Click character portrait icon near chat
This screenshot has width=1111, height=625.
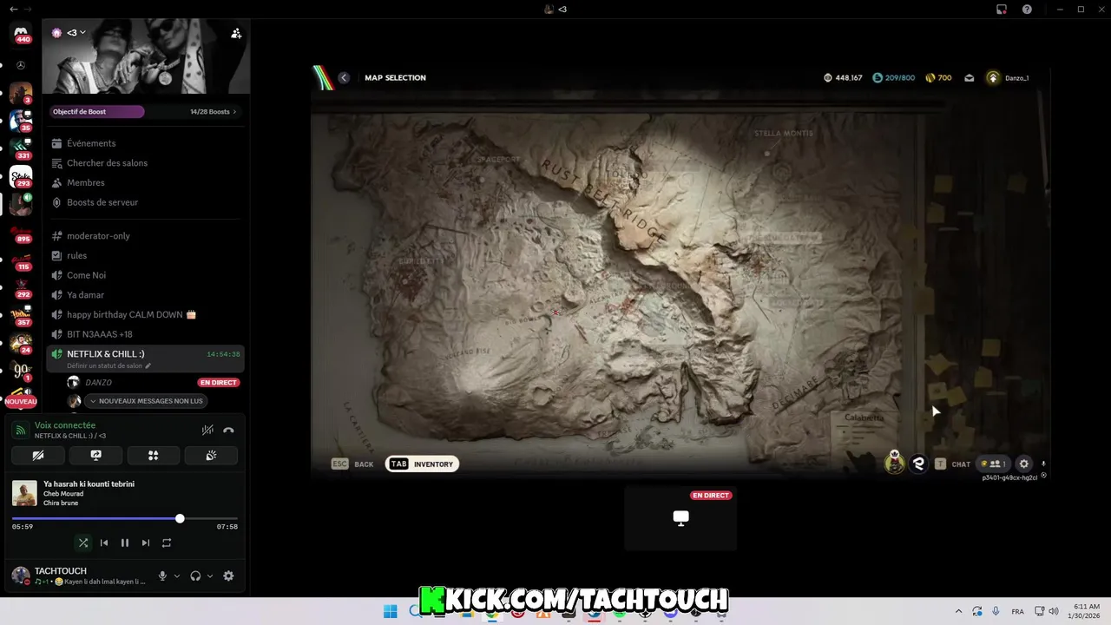coord(894,462)
